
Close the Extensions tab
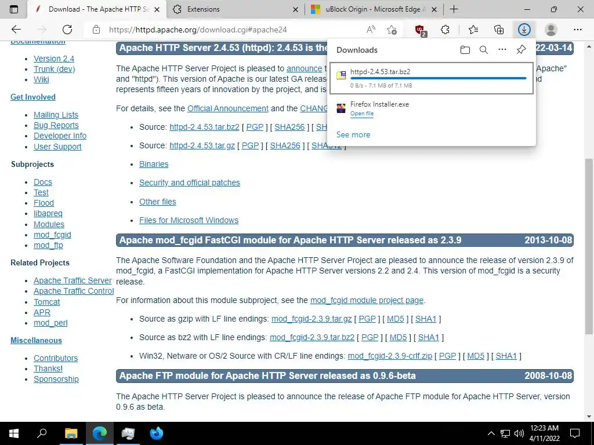coord(295,9)
